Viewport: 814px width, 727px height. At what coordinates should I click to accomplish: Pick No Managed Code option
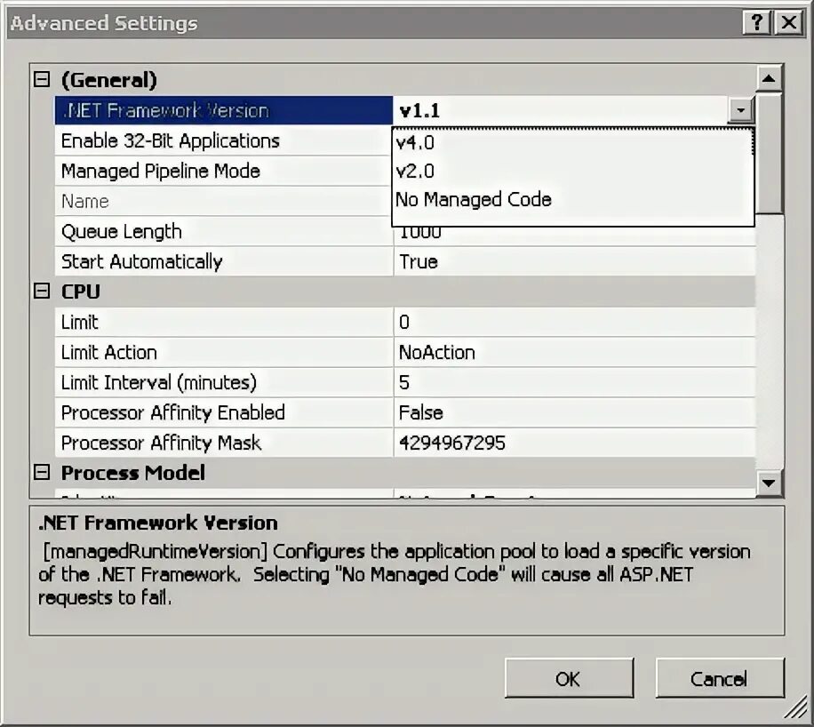(573, 199)
